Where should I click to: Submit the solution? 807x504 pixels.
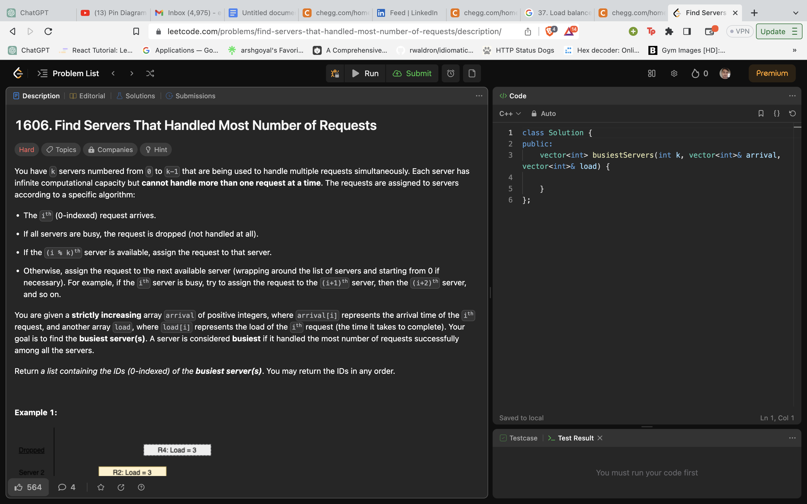412,73
